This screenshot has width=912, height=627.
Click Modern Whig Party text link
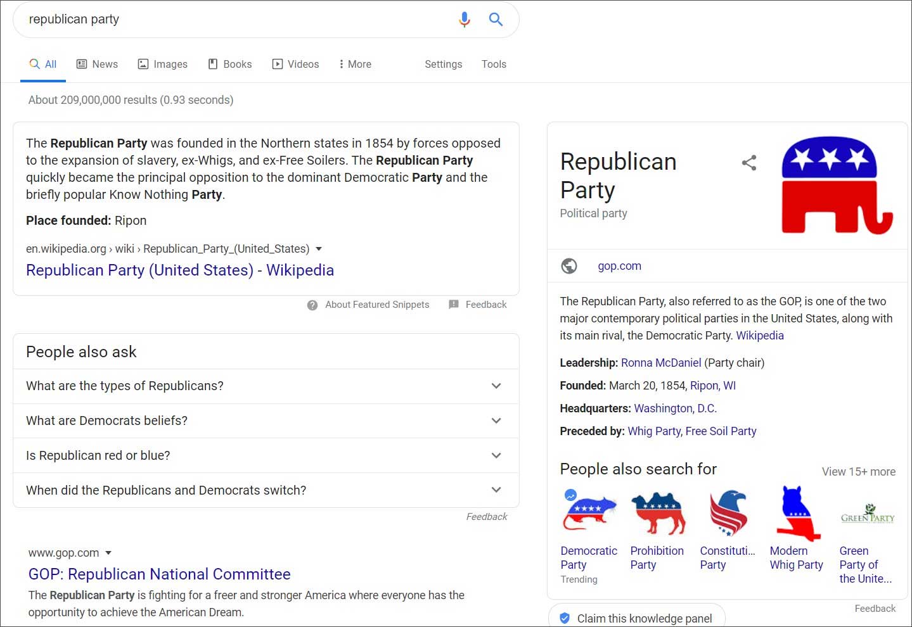pos(797,558)
